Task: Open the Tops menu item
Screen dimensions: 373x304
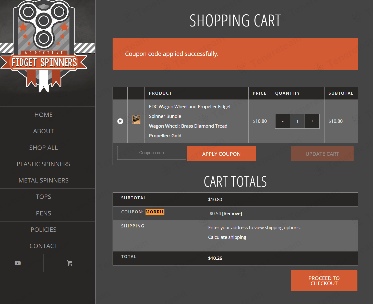Action: (44, 197)
